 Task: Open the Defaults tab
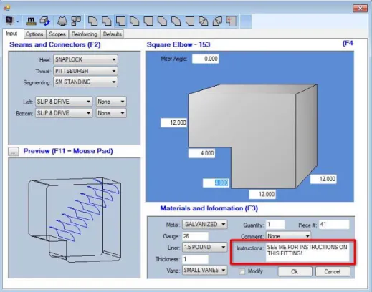pyautogui.click(x=113, y=34)
